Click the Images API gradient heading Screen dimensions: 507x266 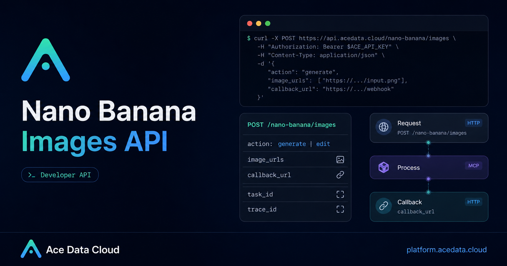[x=94, y=141]
